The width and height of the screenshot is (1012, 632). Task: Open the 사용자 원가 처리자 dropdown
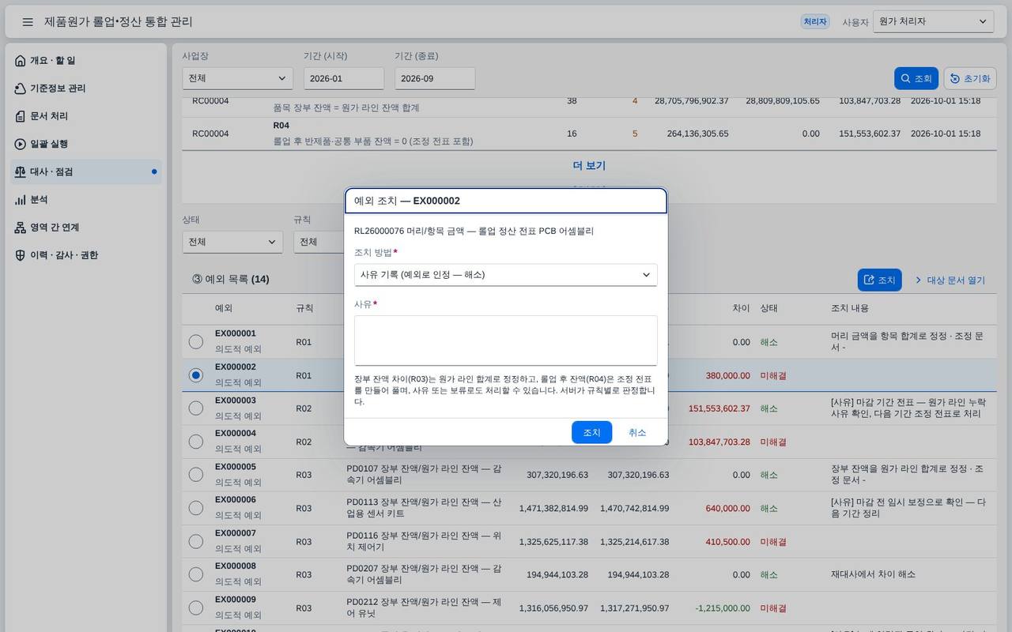[x=933, y=21]
